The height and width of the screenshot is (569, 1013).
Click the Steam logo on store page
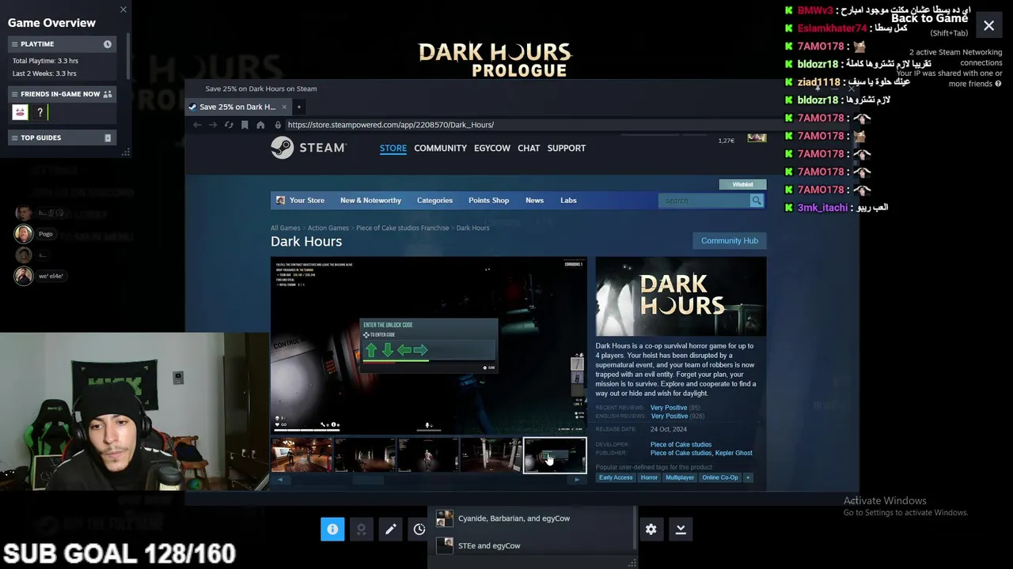309,148
